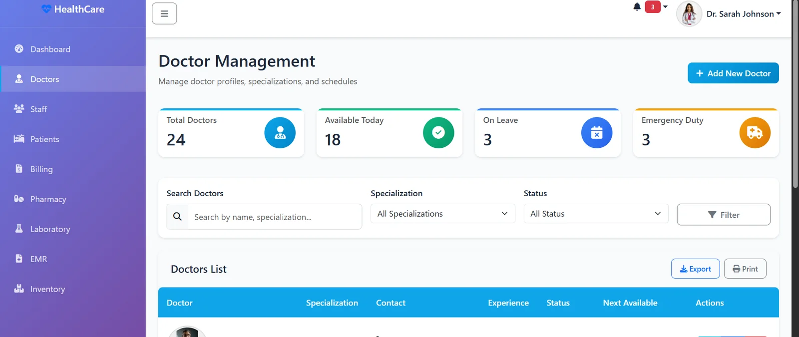Click the On Leave calendar icon
799x337 pixels.
(x=596, y=133)
